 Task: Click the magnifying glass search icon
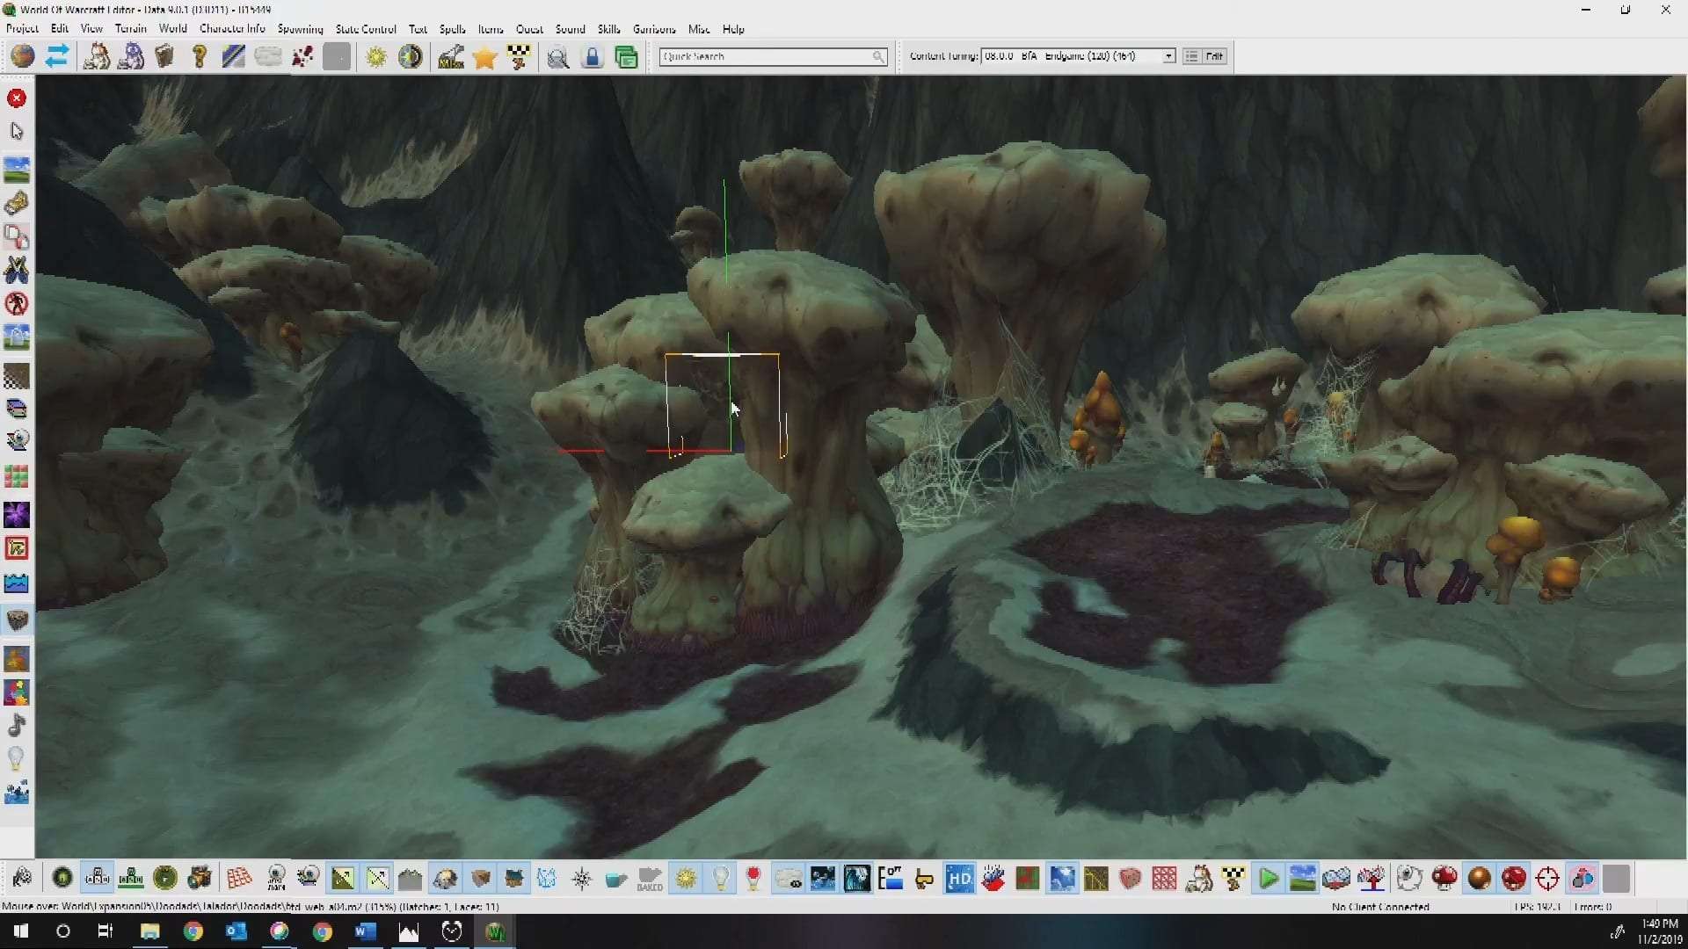tap(557, 58)
